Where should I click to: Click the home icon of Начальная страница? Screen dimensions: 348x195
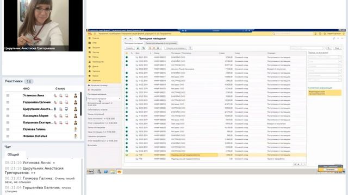[89, 85]
